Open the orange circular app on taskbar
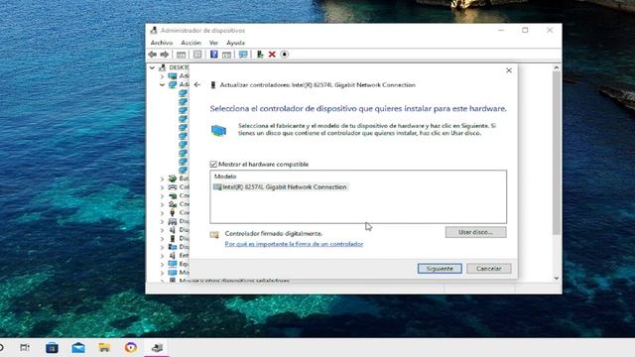This screenshot has height=357, width=635. point(131,348)
